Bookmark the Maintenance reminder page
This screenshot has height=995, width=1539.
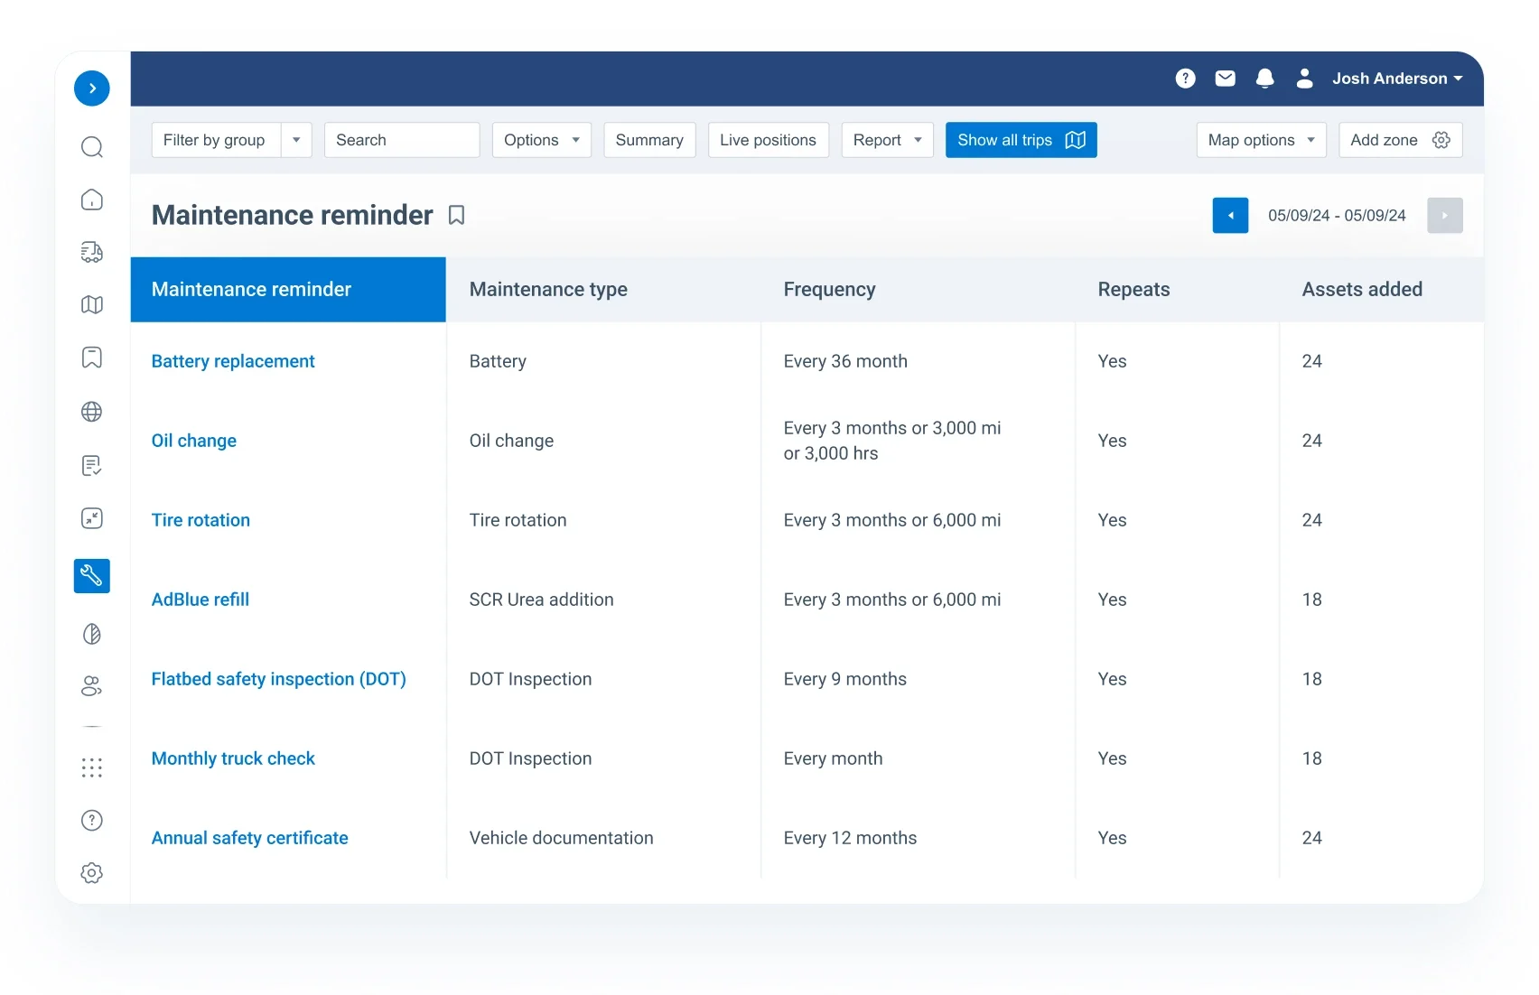pyautogui.click(x=457, y=215)
